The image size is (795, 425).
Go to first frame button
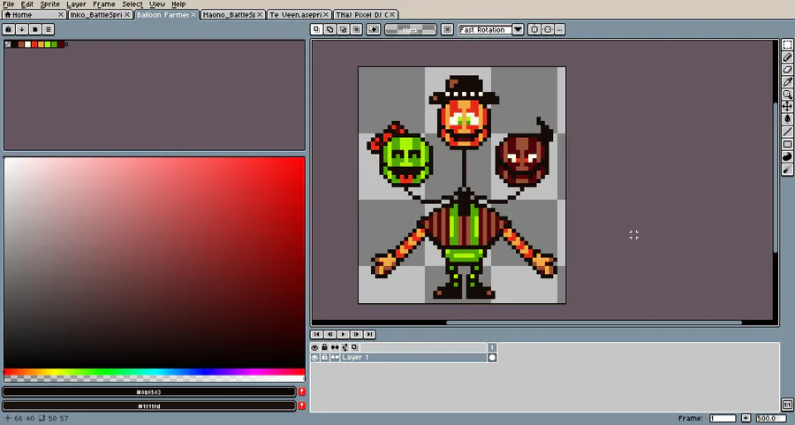316,334
